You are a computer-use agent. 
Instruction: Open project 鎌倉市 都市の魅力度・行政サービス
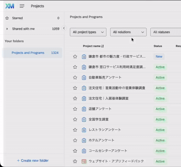(x=117, y=56)
